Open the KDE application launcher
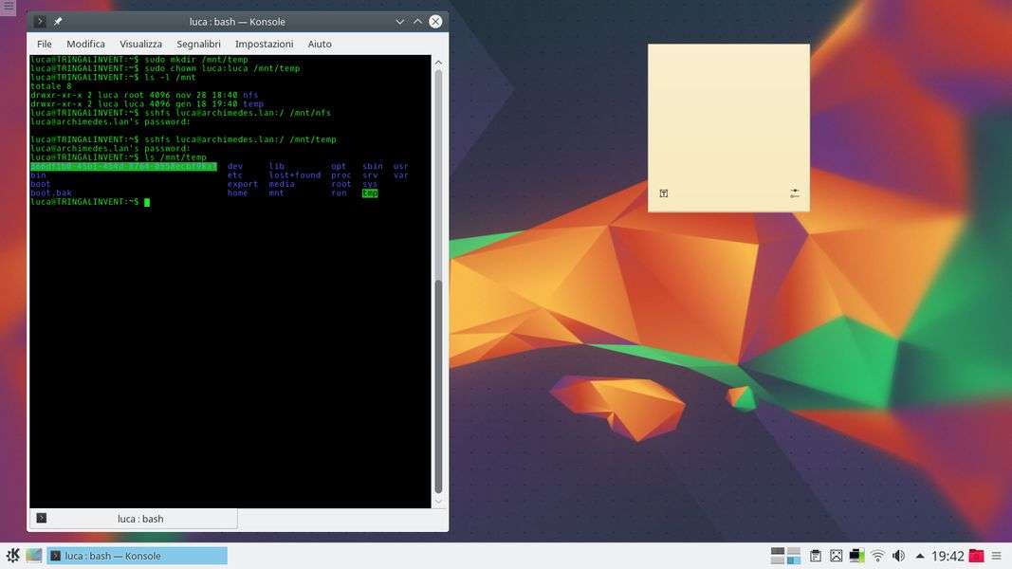The image size is (1012, 569). pos(12,556)
